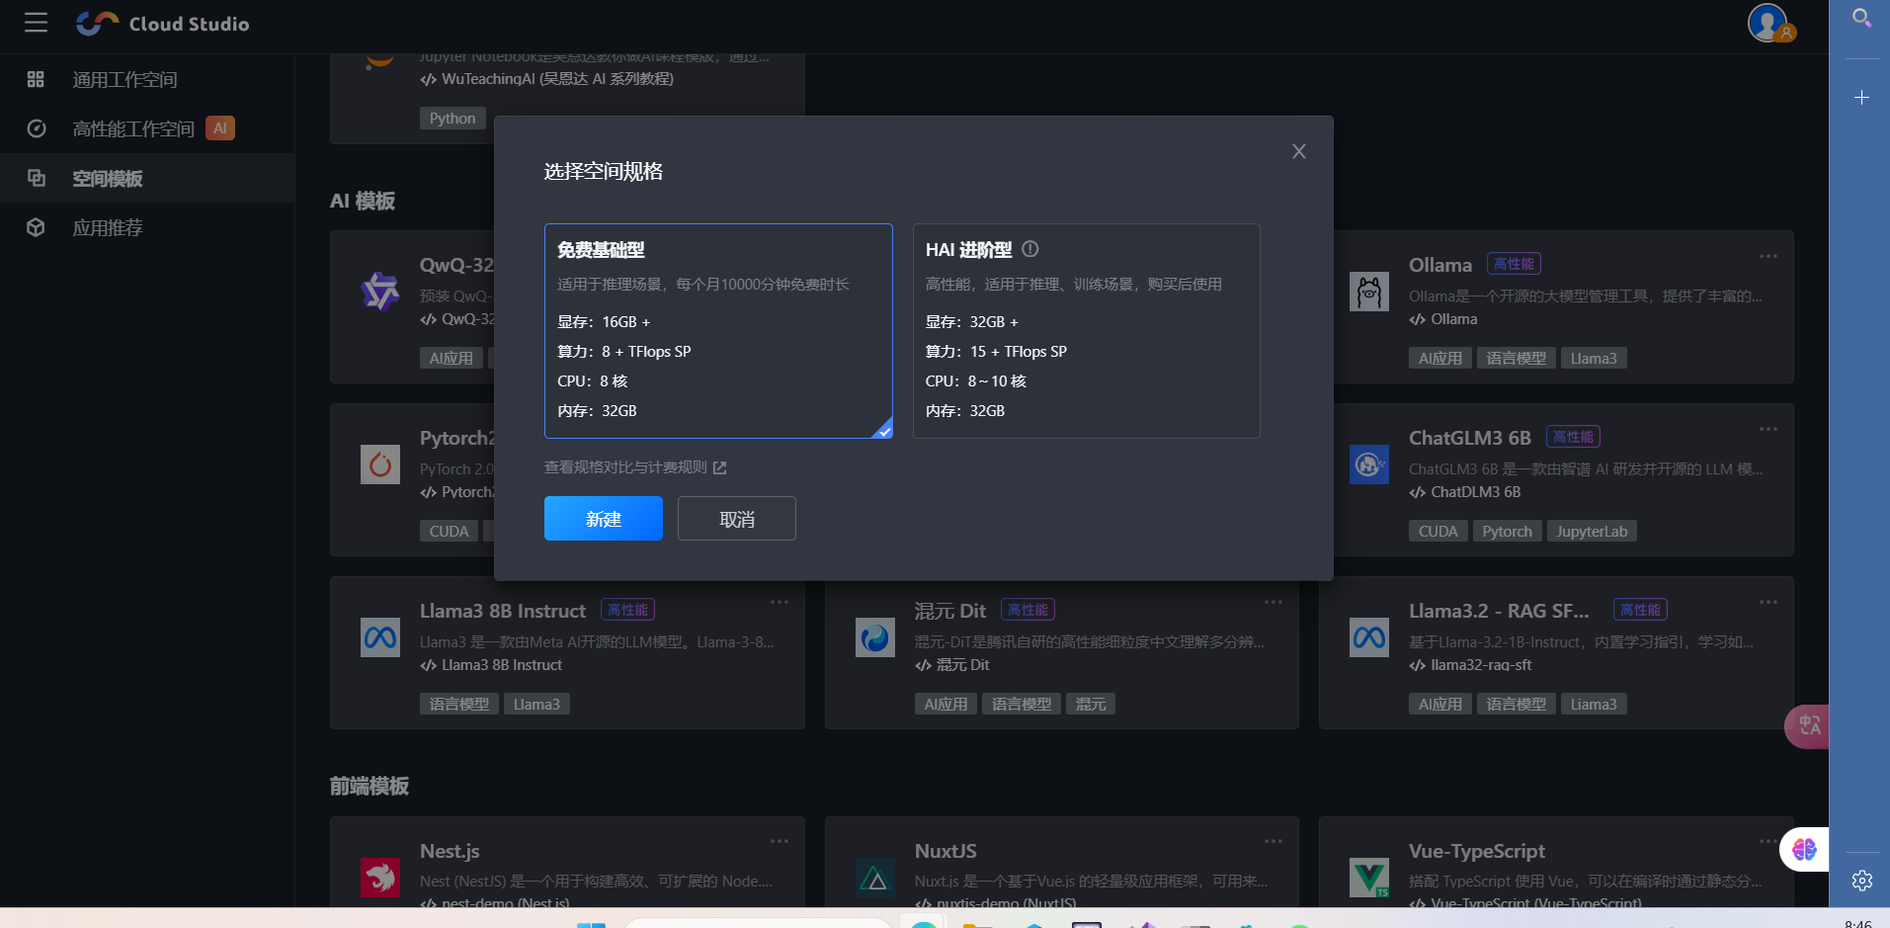Click the ChatGLM3 6B template icon

pos(1368,464)
